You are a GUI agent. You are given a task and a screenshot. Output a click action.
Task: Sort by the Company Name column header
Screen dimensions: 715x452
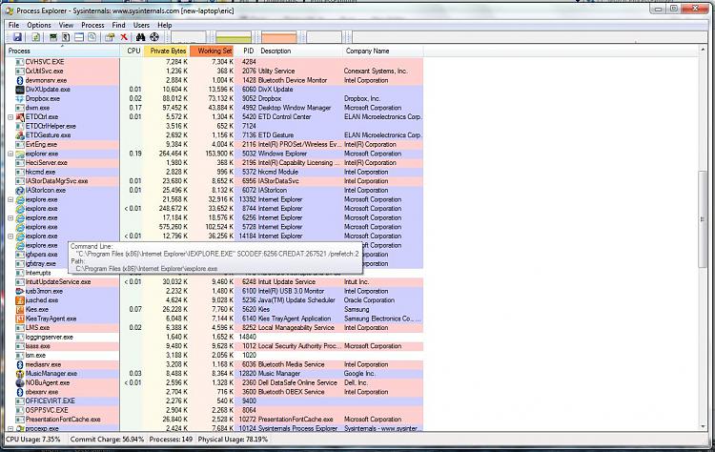click(x=382, y=51)
